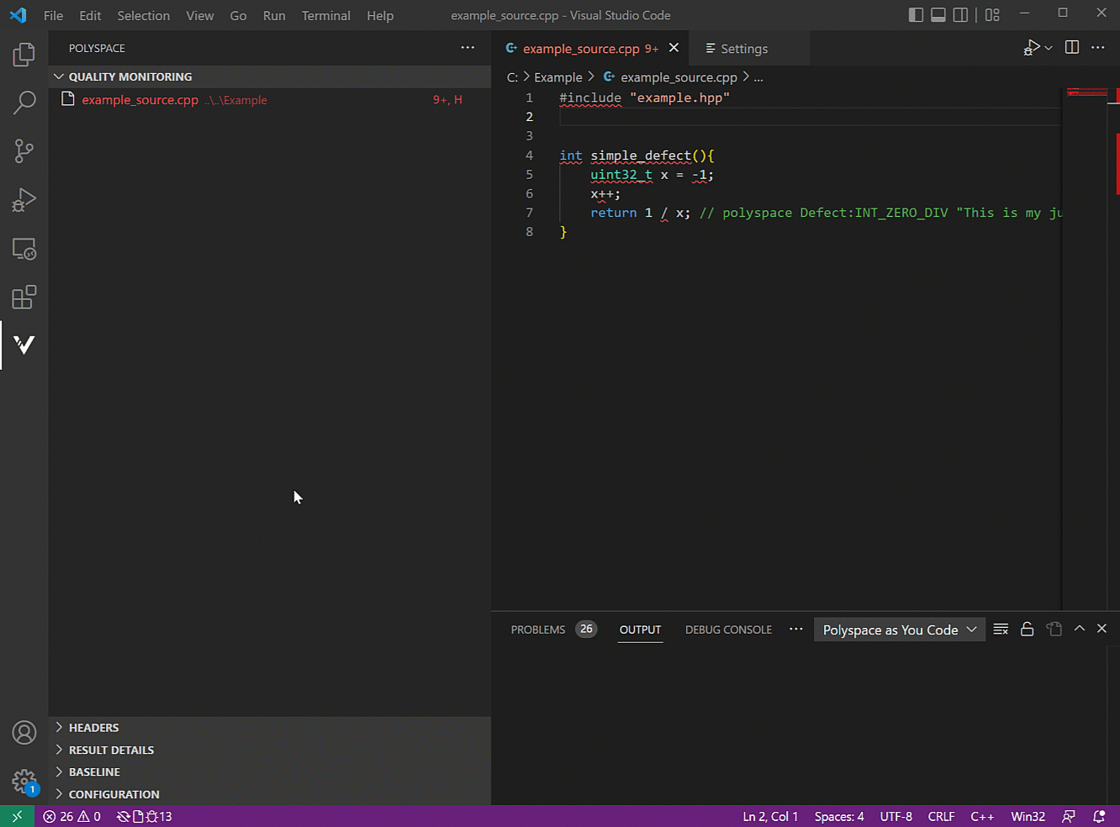Select example_source.cpp in Quality Monitoring list
The height and width of the screenshot is (827, 1120).
pos(140,100)
